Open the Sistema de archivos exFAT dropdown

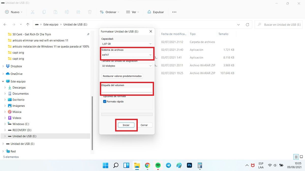coord(127,55)
